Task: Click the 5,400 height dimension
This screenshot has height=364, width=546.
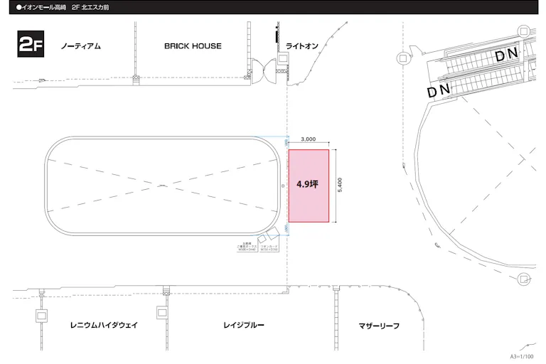Action: click(x=340, y=185)
